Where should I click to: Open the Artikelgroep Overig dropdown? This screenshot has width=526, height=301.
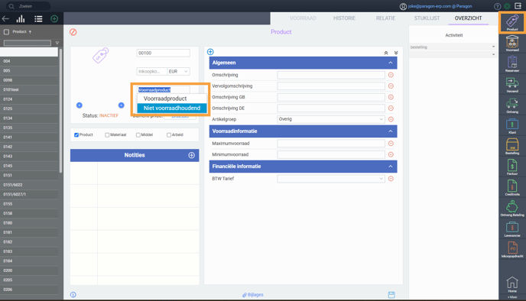pos(331,119)
